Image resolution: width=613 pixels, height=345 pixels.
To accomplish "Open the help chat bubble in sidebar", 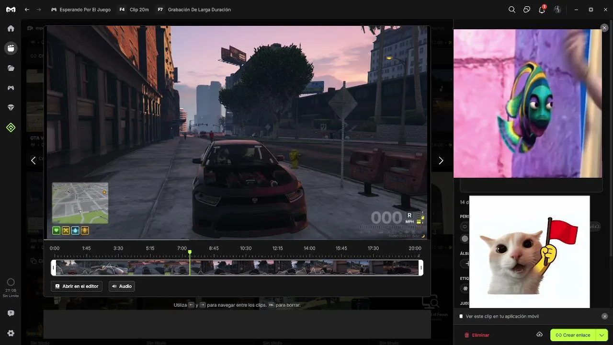I will [11, 313].
